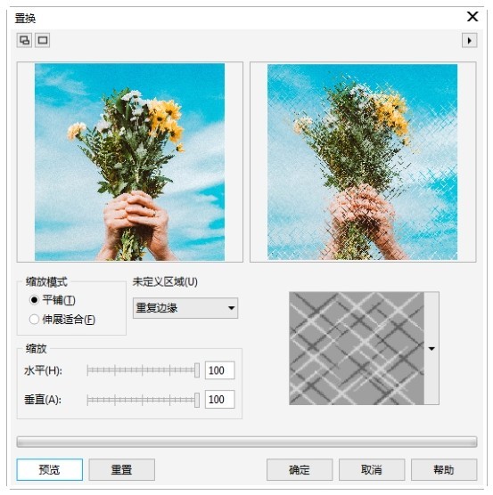Click the displaced result preview pane

(363, 162)
